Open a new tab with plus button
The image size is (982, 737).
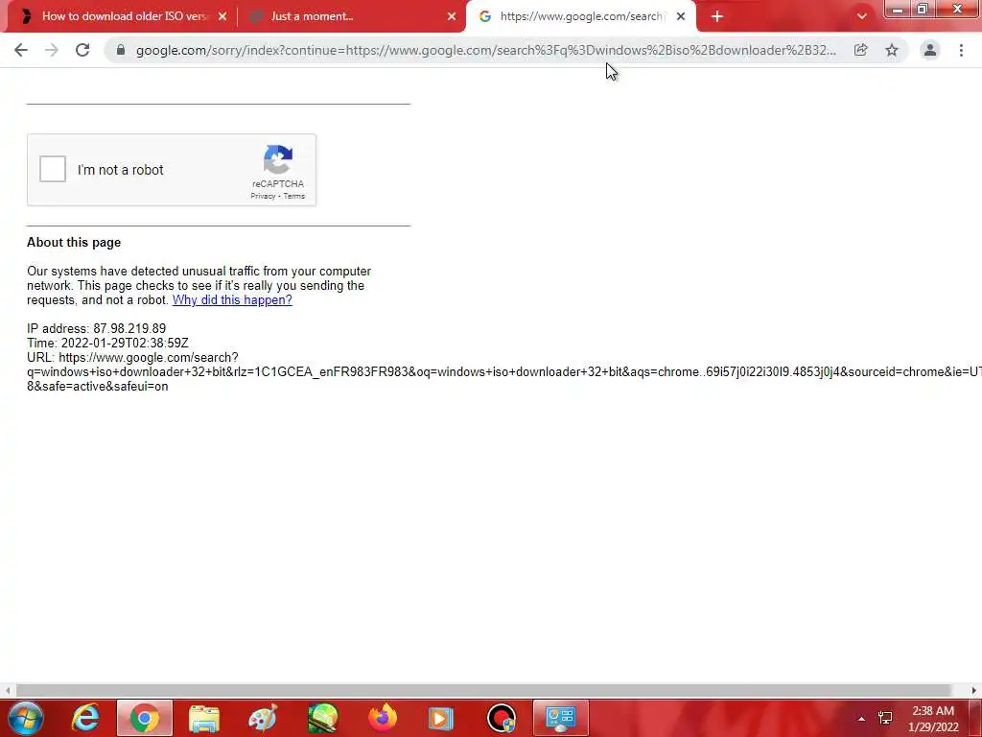click(717, 17)
